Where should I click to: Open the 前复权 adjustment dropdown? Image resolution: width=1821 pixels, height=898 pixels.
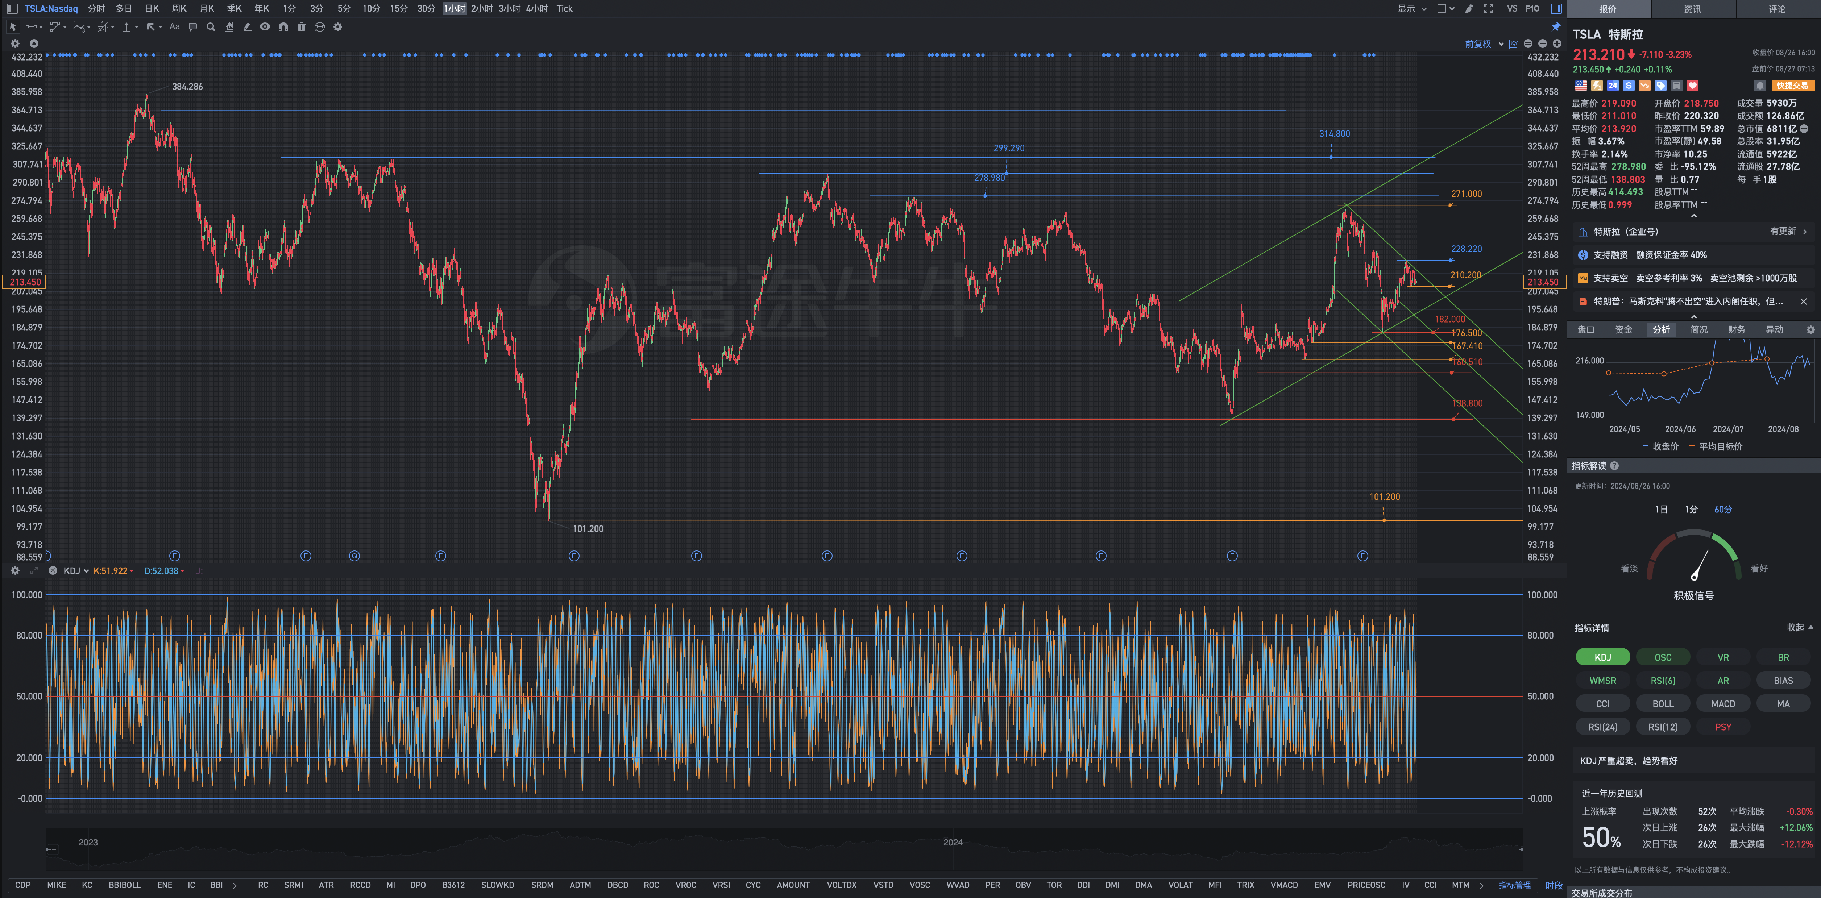(x=1484, y=44)
